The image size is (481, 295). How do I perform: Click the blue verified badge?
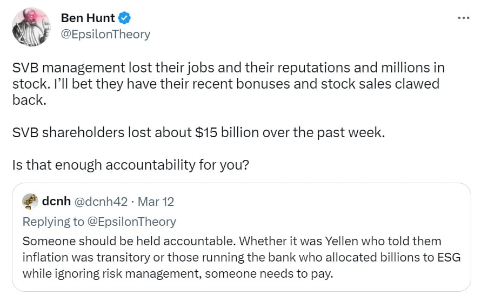point(124,19)
